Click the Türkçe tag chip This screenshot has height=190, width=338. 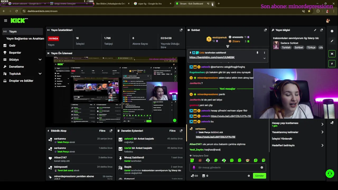click(311, 47)
